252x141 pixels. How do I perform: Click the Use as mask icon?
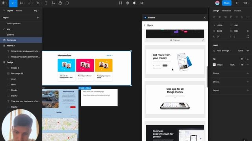pos(135,3)
